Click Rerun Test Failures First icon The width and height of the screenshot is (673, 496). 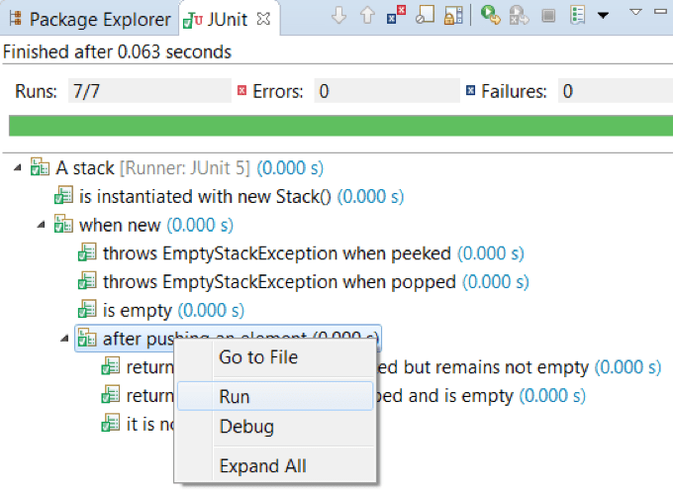pyautogui.click(x=519, y=16)
